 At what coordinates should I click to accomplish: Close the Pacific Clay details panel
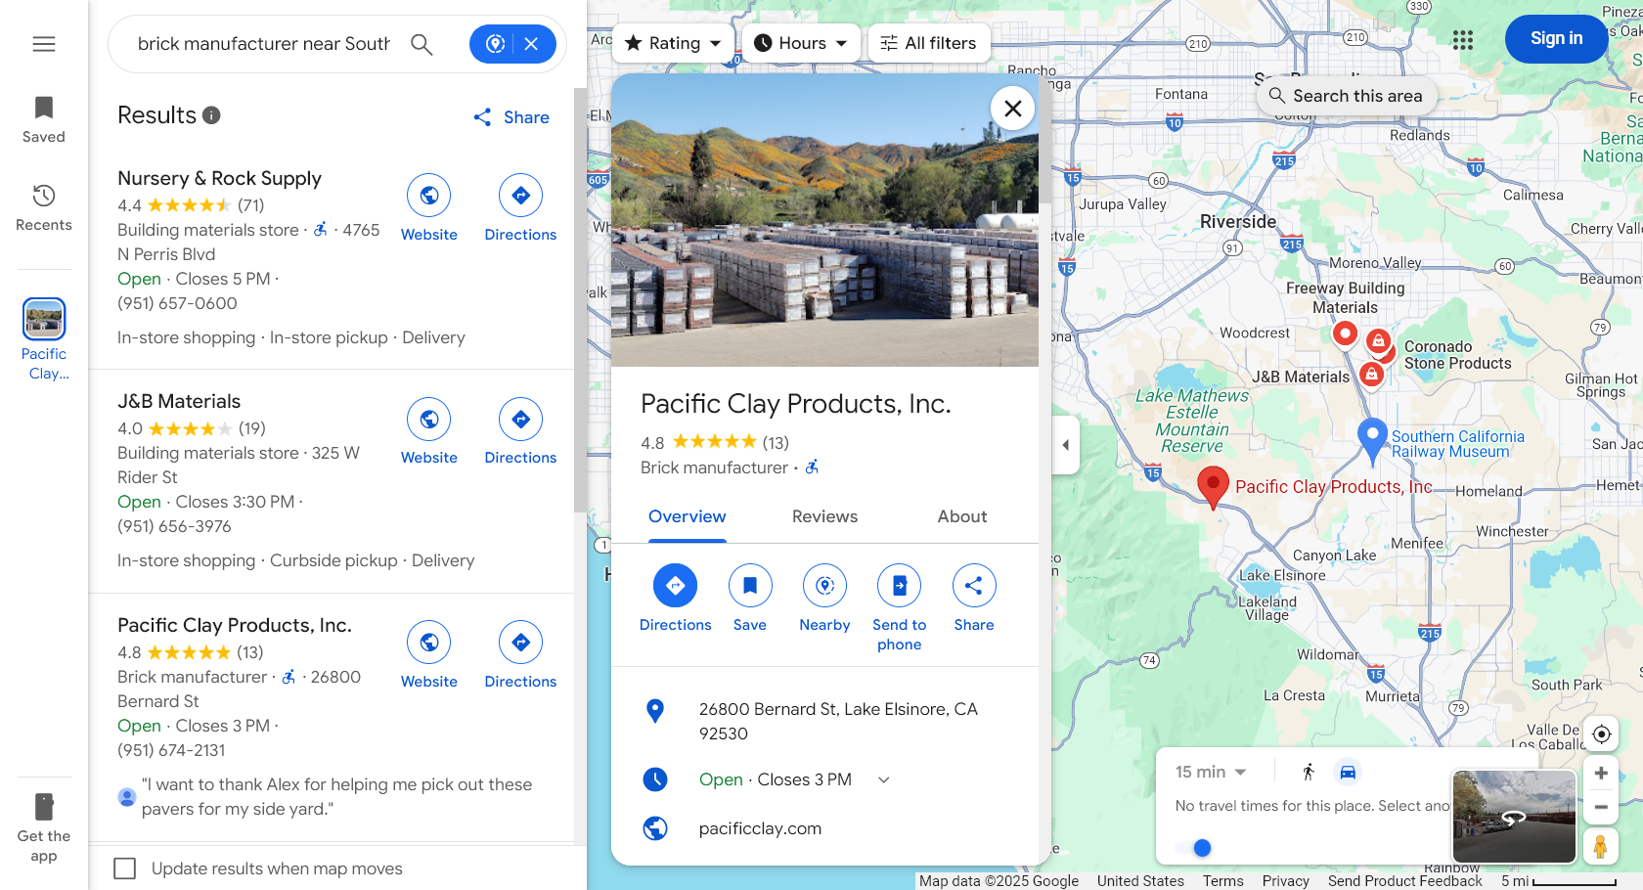1013,109
